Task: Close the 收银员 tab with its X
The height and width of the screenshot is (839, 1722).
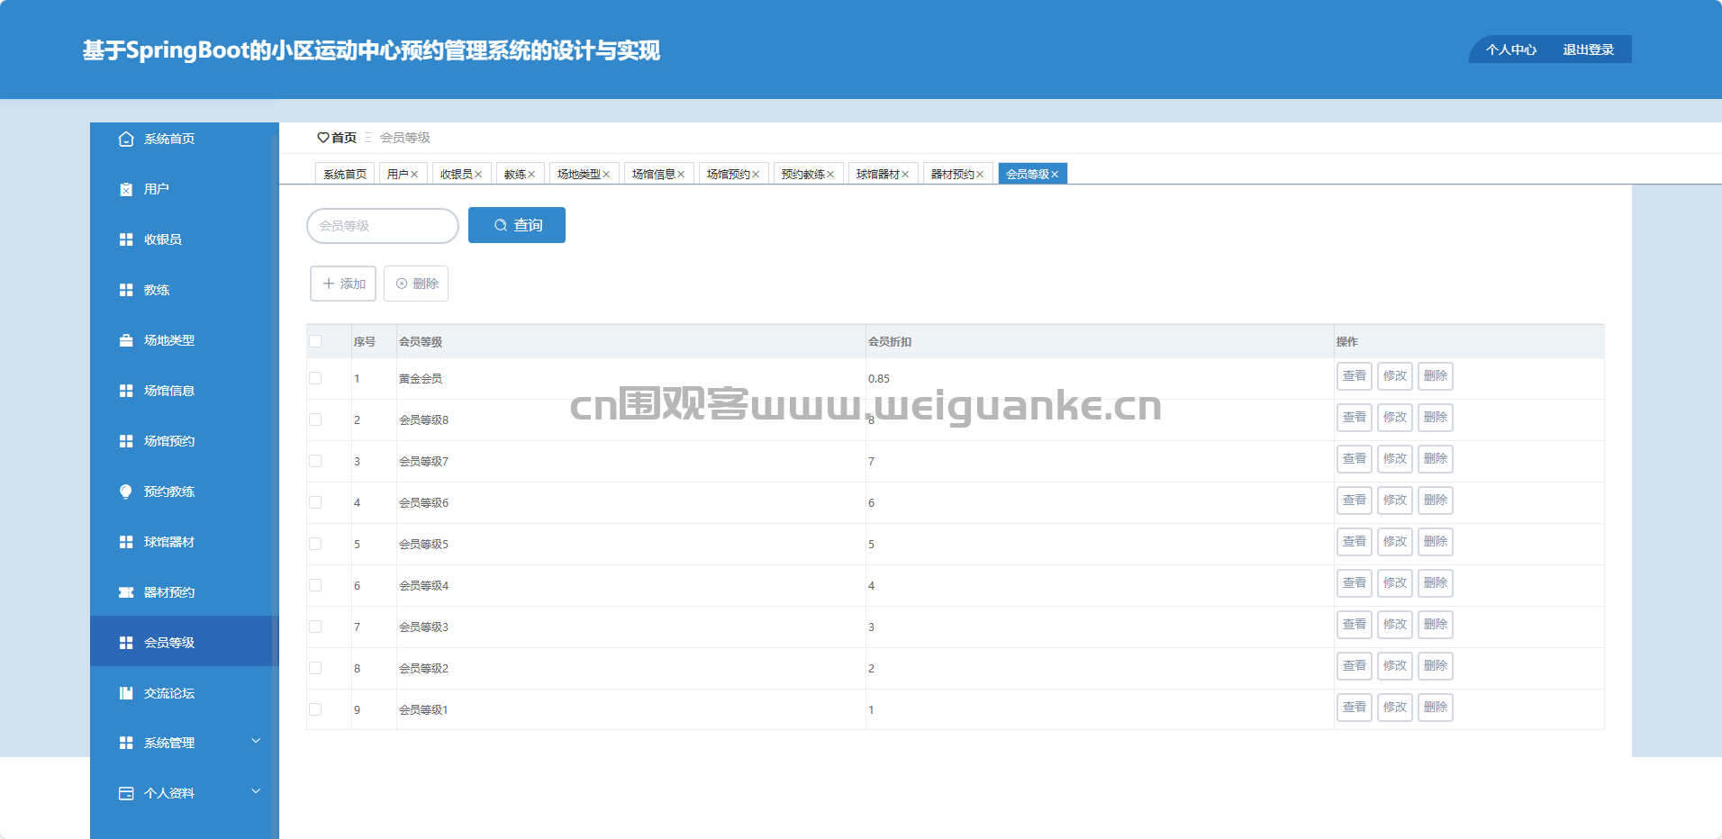Action: coord(478,175)
